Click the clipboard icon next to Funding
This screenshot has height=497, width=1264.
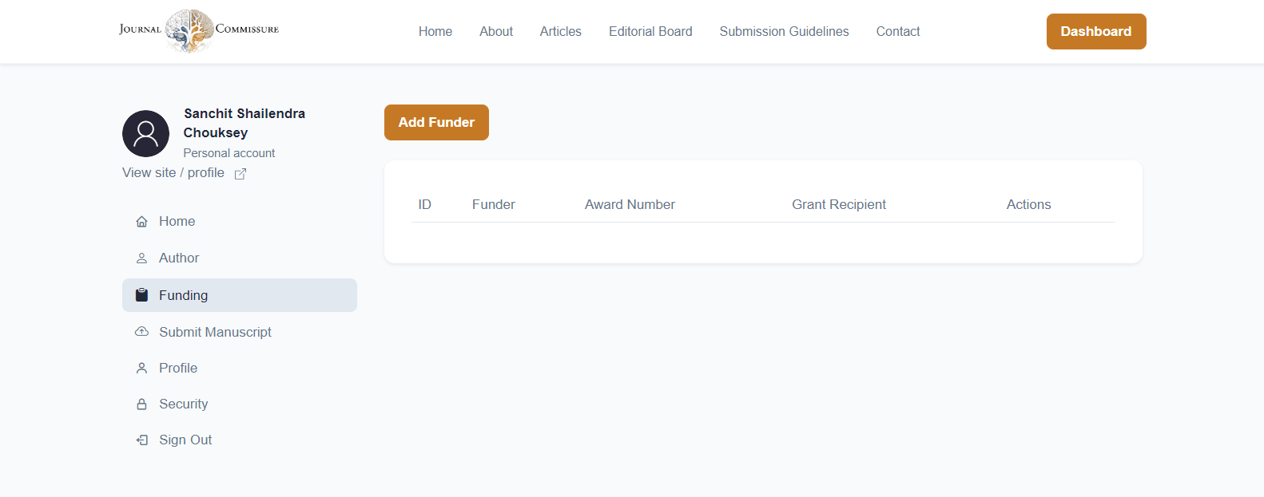(141, 295)
